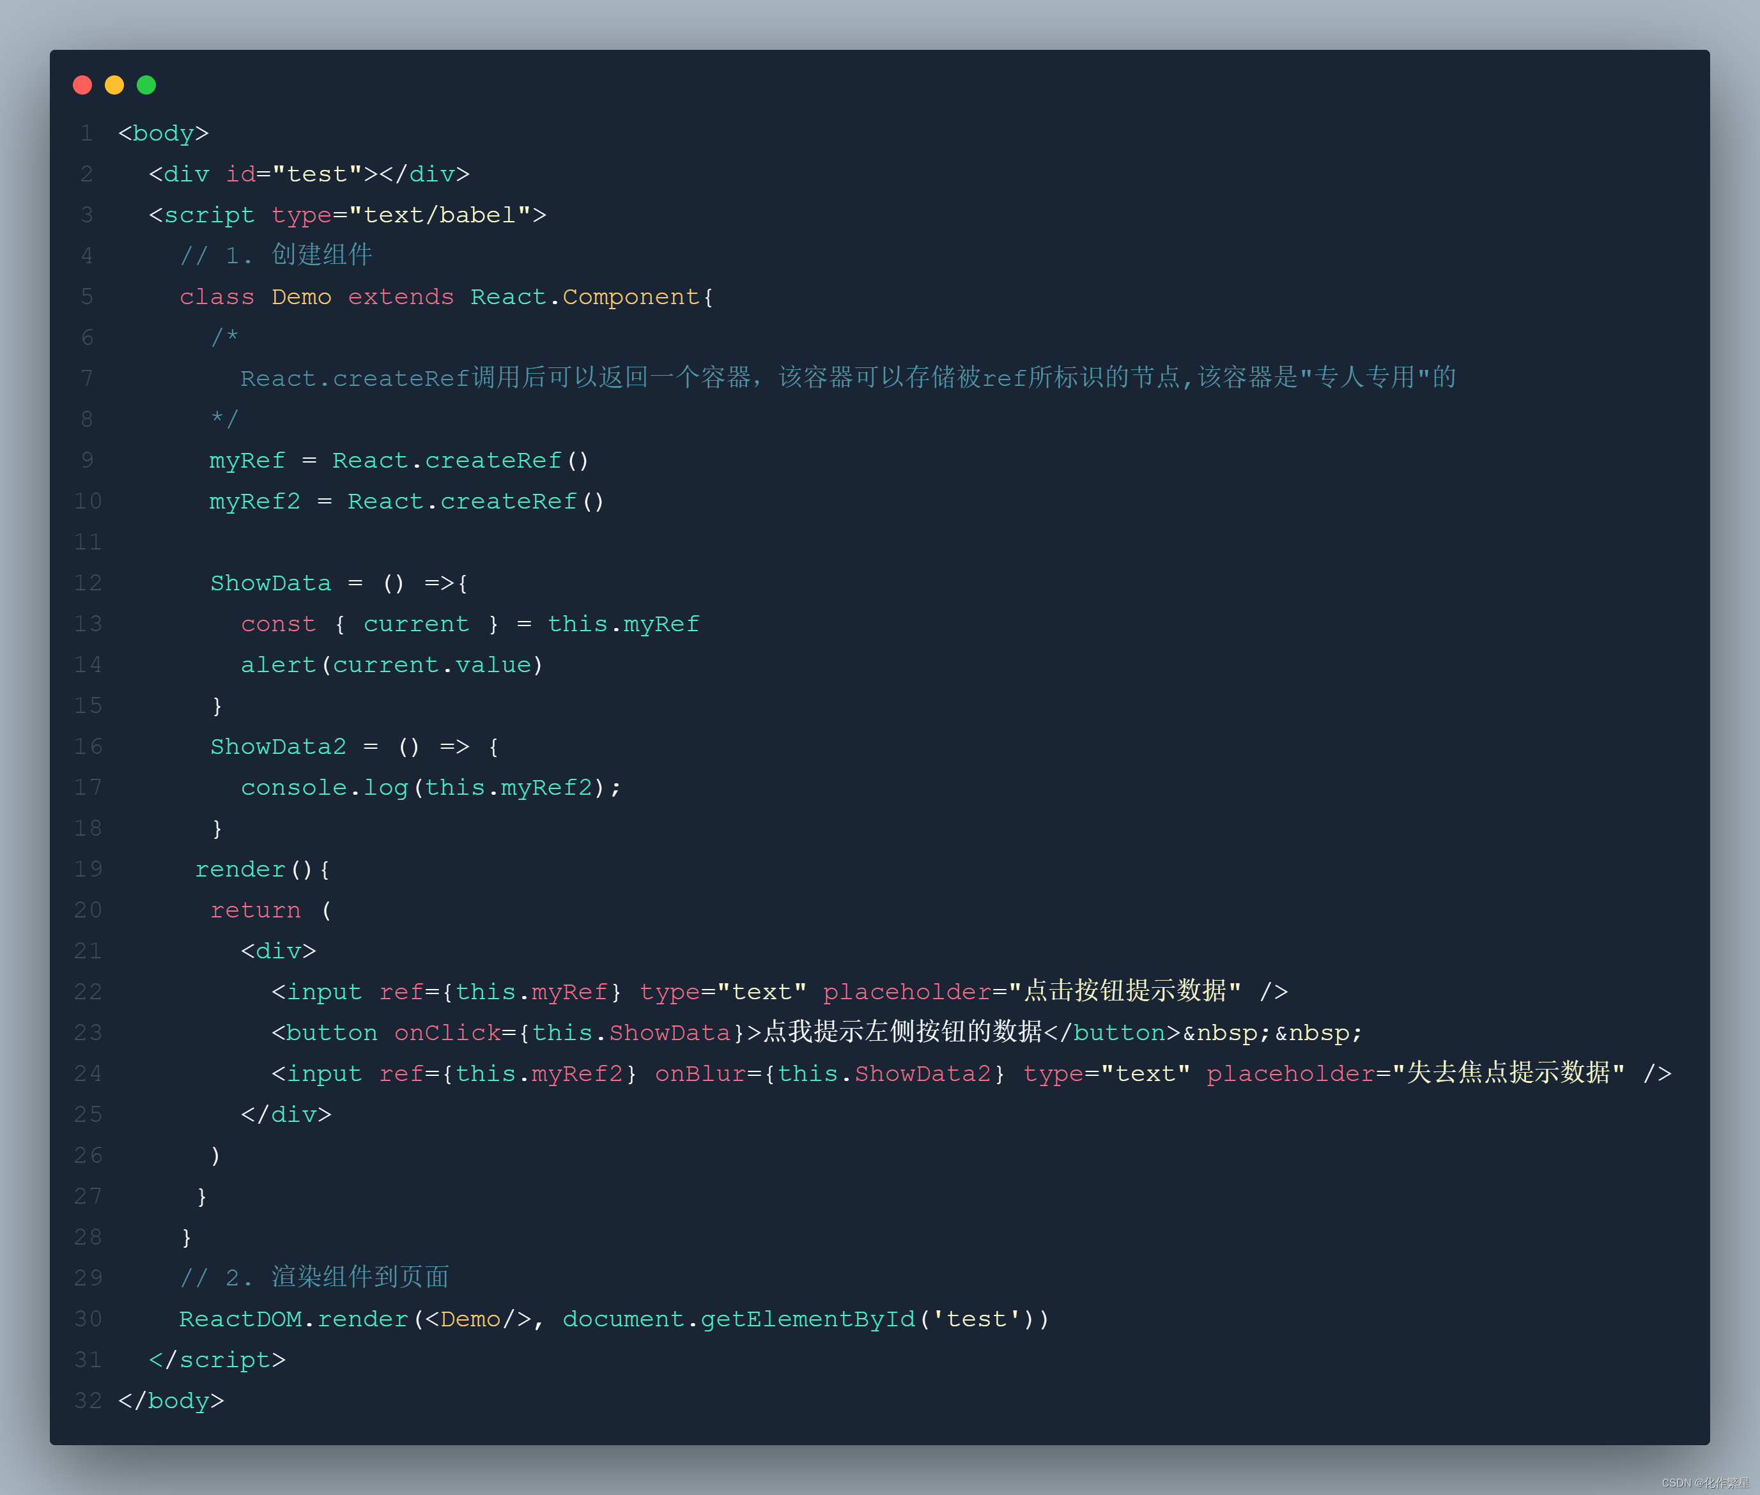Image resolution: width=1760 pixels, height=1495 pixels.
Task: Click "document.getElementById('test')"
Action: 805,1319
